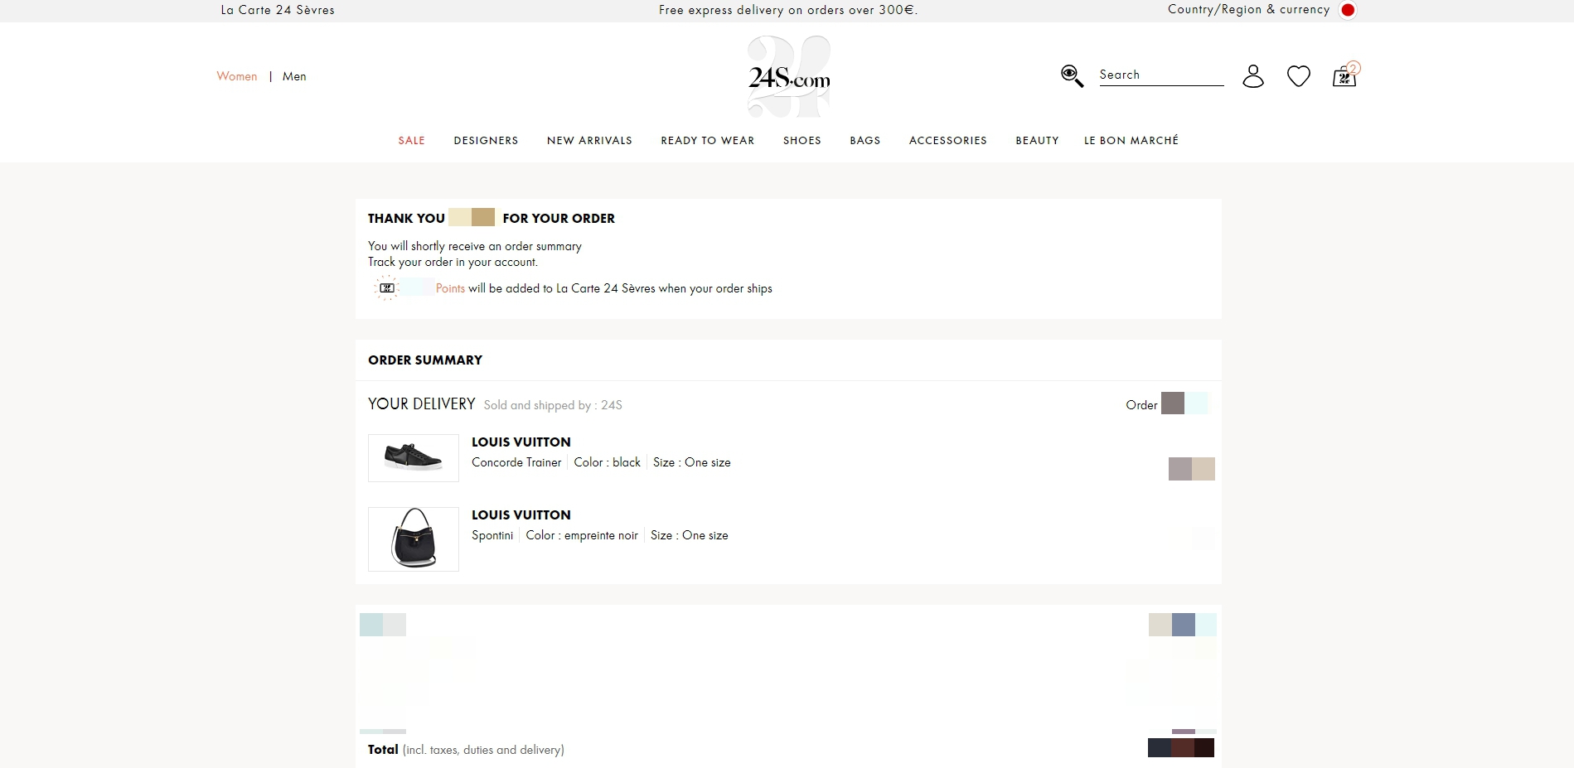This screenshot has height=768, width=1574.
Task: Click the loyalty card points icon
Action: point(387,287)
